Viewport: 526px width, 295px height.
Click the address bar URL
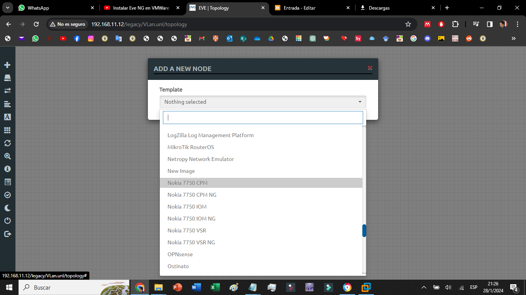(x=139, y=24)
